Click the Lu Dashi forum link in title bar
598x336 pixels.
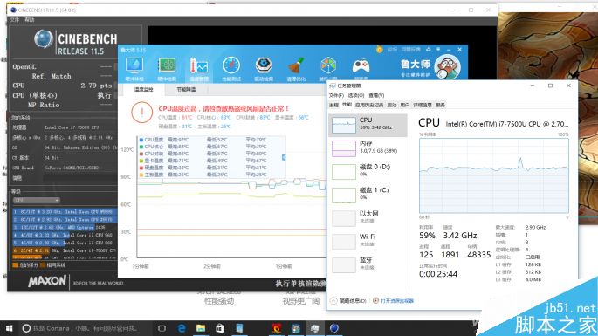tap(393, 50)
